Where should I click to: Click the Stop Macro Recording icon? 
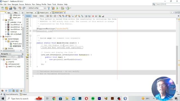[x=96, y=16]
